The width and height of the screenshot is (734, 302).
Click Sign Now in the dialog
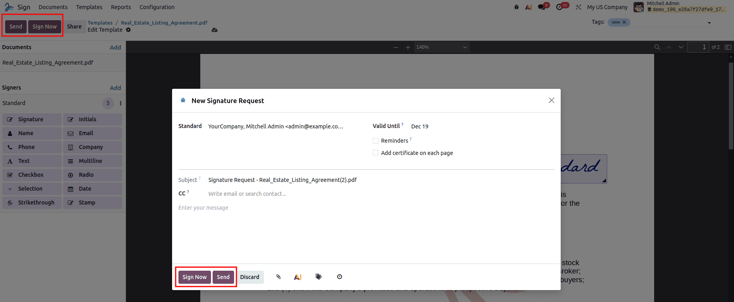click(x=195, y=277)
